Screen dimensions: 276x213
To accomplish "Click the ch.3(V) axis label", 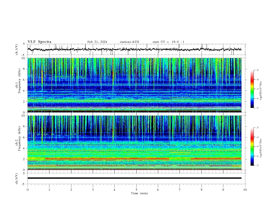I will [x=17, y=179].
